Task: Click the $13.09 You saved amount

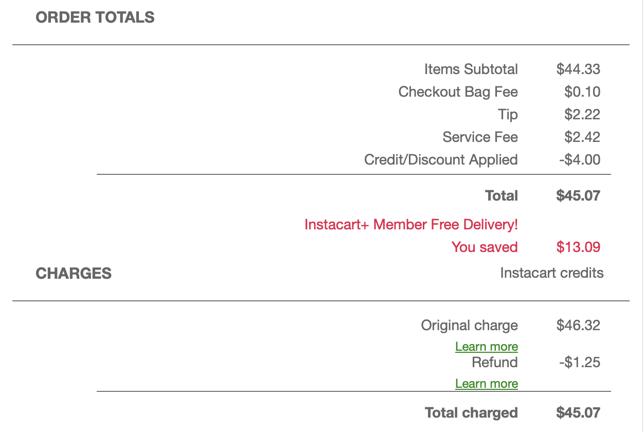Action: pyautogui.click(x=578, y=247)
